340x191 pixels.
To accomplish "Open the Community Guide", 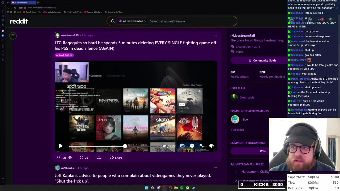I will click(262, 60).
